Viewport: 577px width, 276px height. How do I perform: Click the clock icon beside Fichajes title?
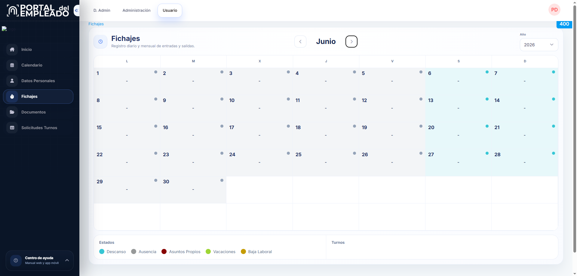[x=100, y=42]
